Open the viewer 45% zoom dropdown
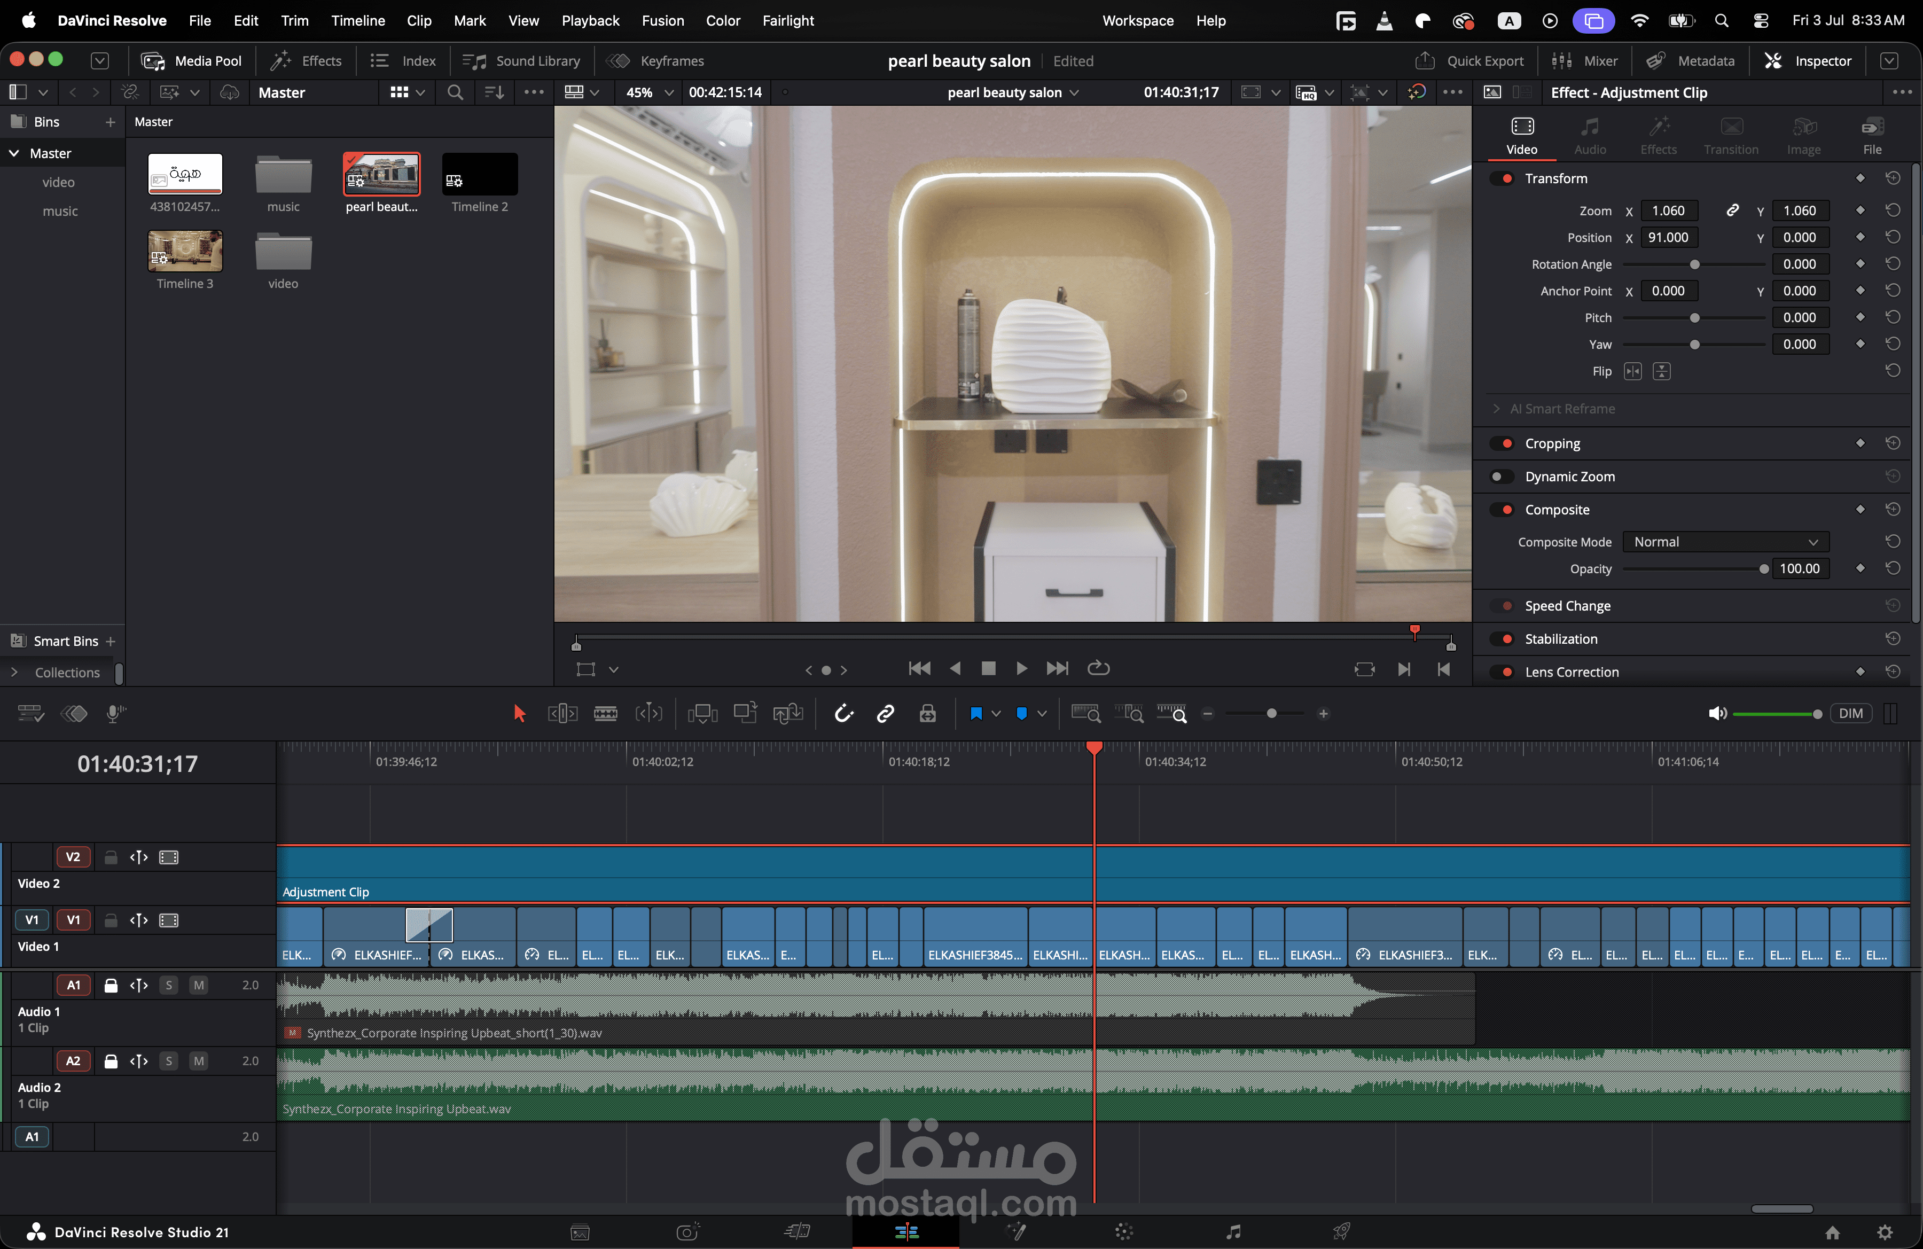 tap(650, 92)
